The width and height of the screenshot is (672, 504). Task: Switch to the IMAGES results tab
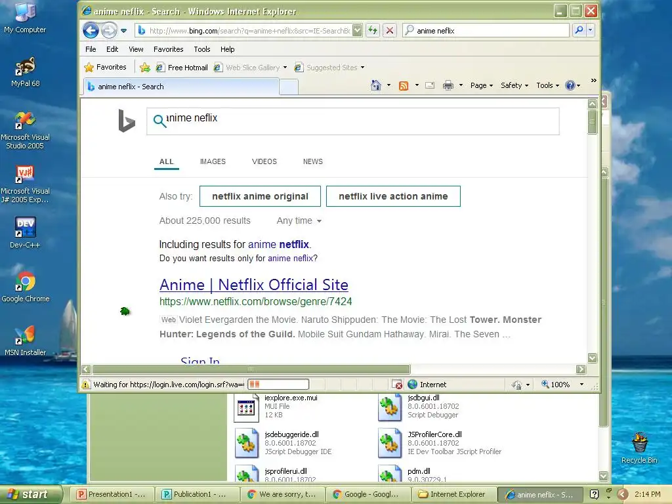click(x=213, y=161)
